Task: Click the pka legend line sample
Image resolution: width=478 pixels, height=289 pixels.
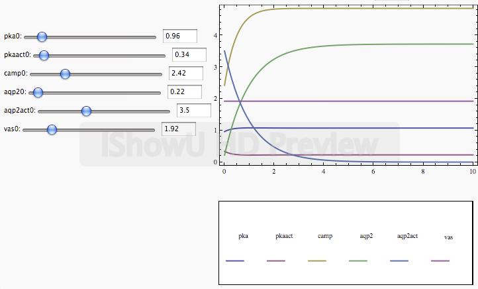Action: 235,261
